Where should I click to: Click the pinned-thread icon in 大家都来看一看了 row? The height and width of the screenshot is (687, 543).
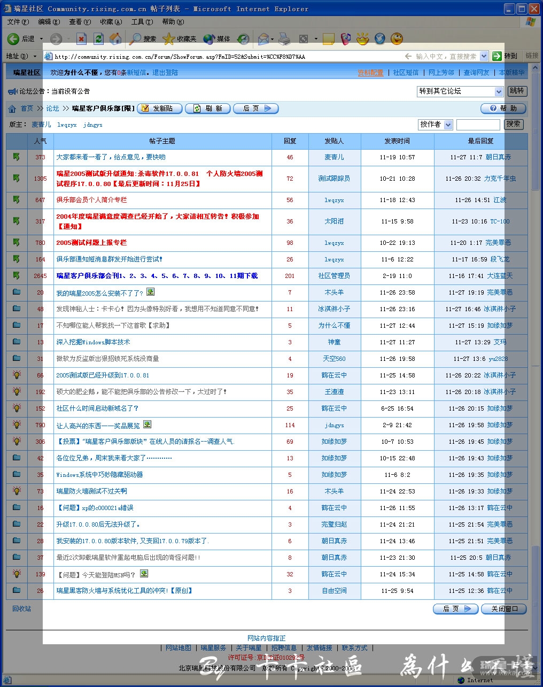coord(17,157)
